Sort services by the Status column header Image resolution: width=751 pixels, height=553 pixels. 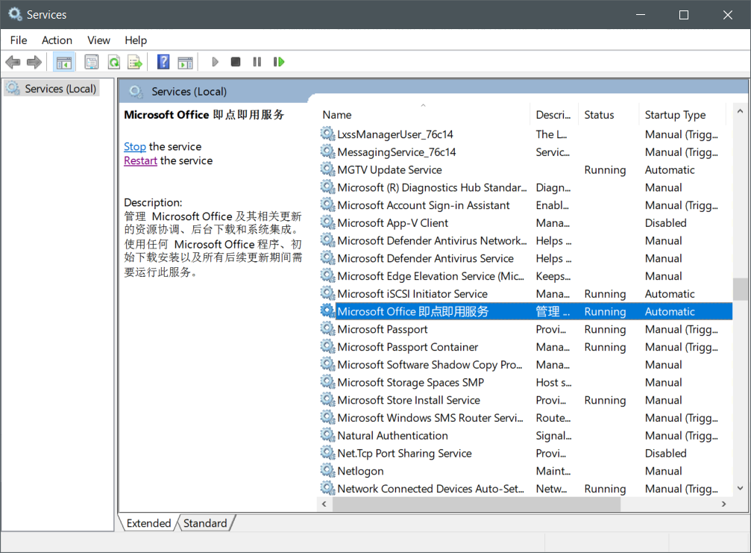click(x=599, y=115)
